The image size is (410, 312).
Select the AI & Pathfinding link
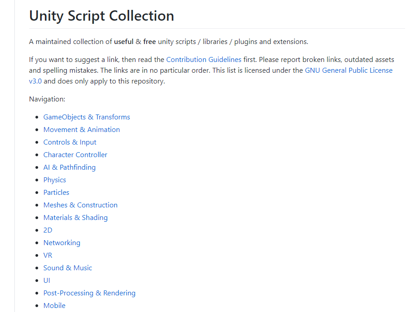point(70,167)
